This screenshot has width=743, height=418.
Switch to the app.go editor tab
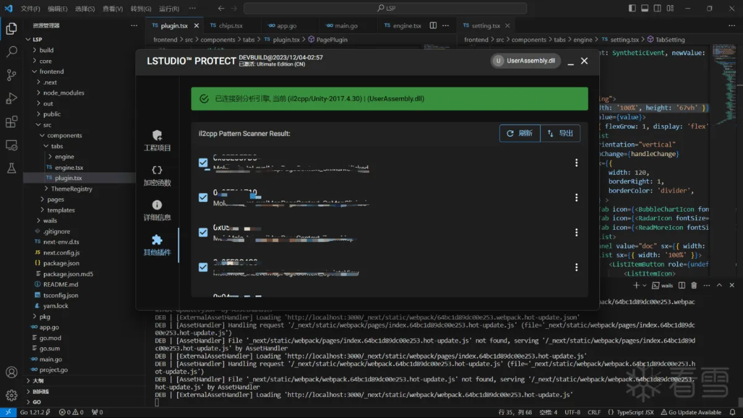pos(286,26)
